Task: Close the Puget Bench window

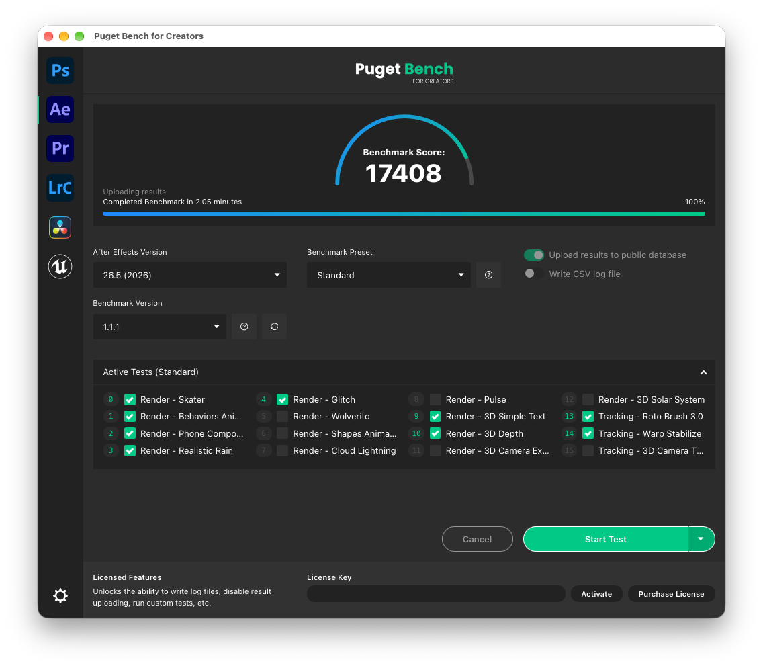Action: [x=48, y=36]
